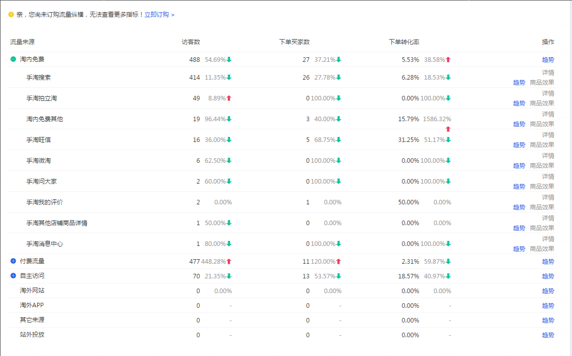Viewport: 572px width, 356px height.
Task: Select the 手淘其他店铺商品详情 source name
Action: [x=56, y=223]
